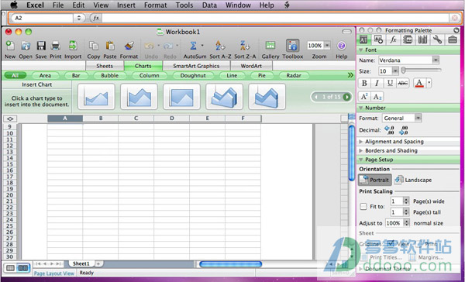The image size is (465, 282).
Task: Toggle Underline formatting button
Action: (390, 84)
